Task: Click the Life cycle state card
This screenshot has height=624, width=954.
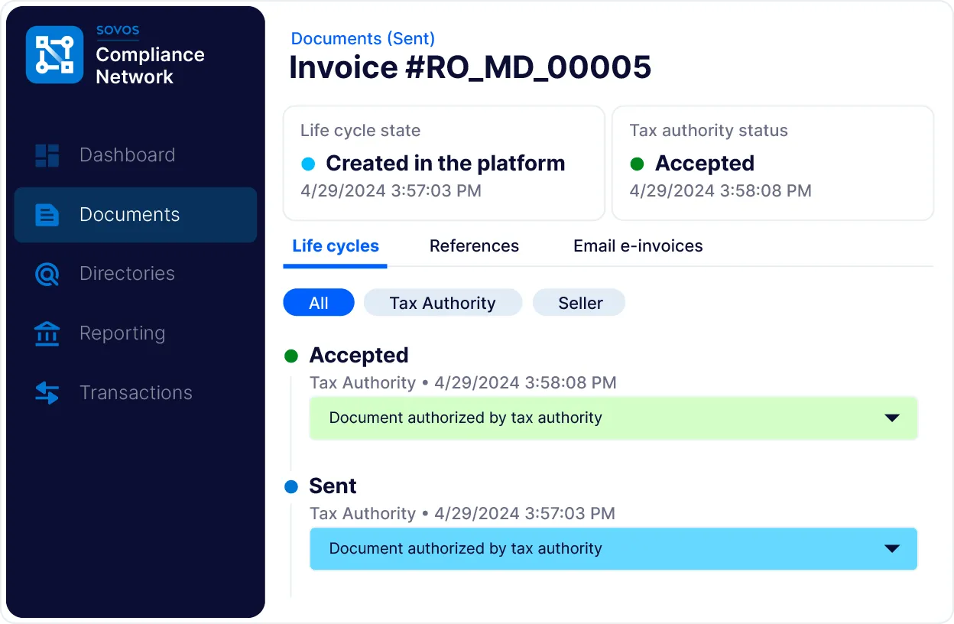Action: pos(443,163)
